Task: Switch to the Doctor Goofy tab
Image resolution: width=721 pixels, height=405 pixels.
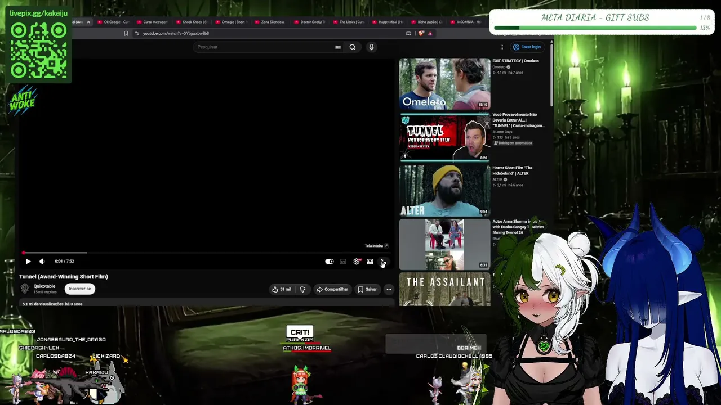Action: pos(309,22)
